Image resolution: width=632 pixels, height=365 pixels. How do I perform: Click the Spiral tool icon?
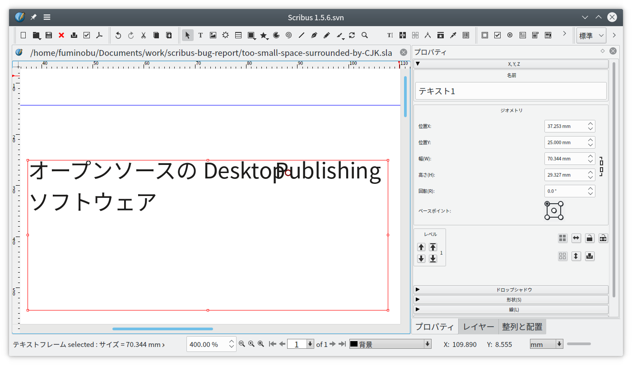[x=289, y=35]
